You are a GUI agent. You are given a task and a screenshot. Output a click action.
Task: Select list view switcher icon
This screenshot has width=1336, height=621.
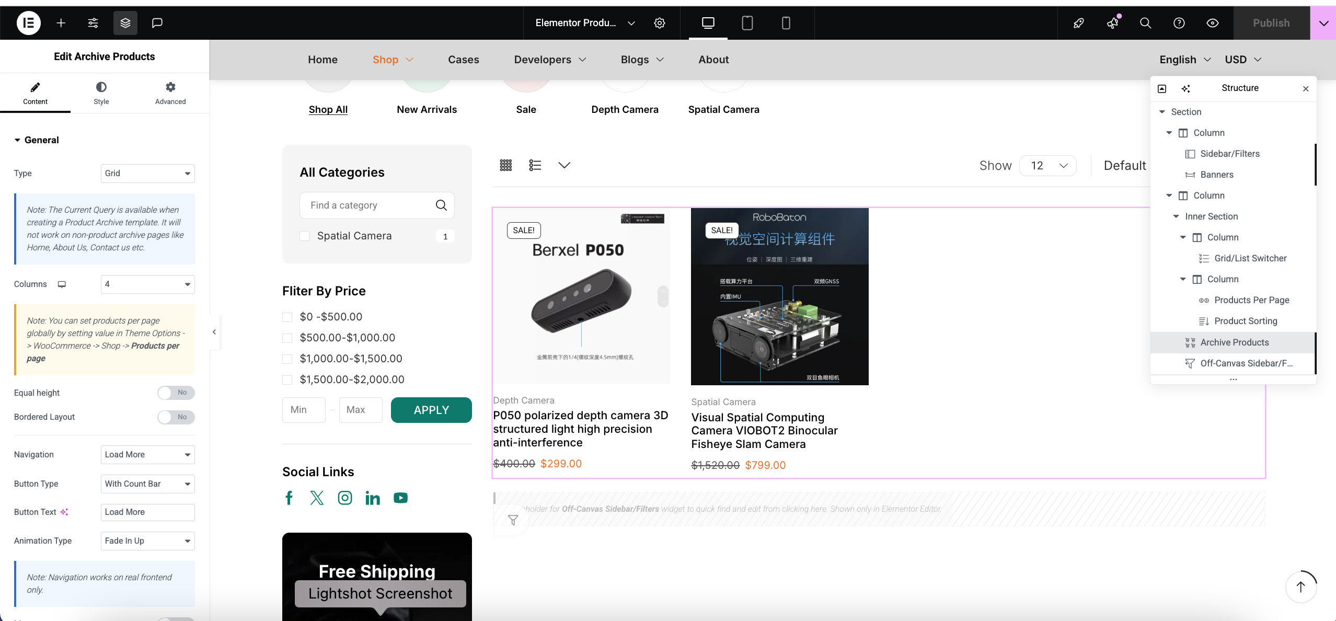[535, 165]
